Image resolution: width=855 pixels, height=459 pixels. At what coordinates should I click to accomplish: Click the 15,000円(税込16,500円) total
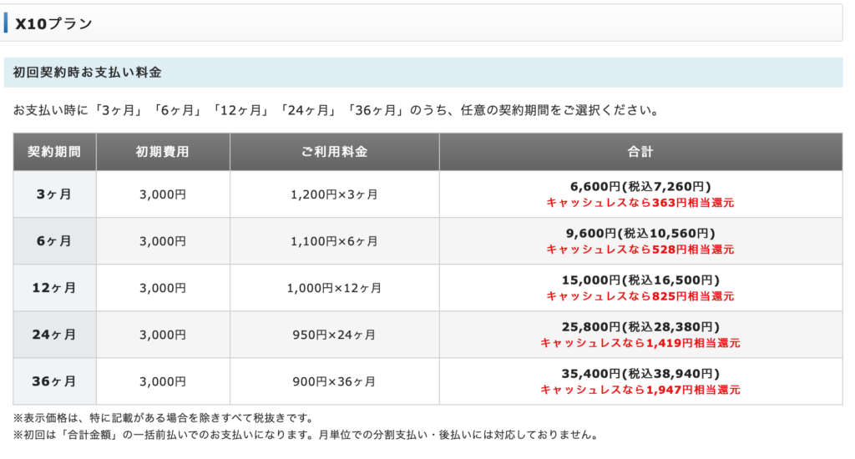[x=640, y=280]
